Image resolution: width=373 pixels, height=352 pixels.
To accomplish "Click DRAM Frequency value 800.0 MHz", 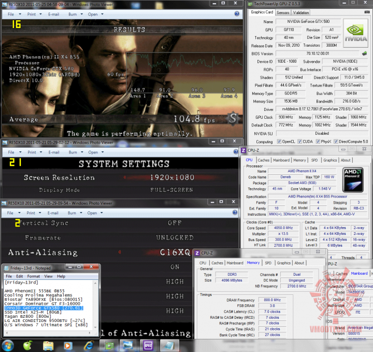I will pyautogui.click(x=272, y=300).
